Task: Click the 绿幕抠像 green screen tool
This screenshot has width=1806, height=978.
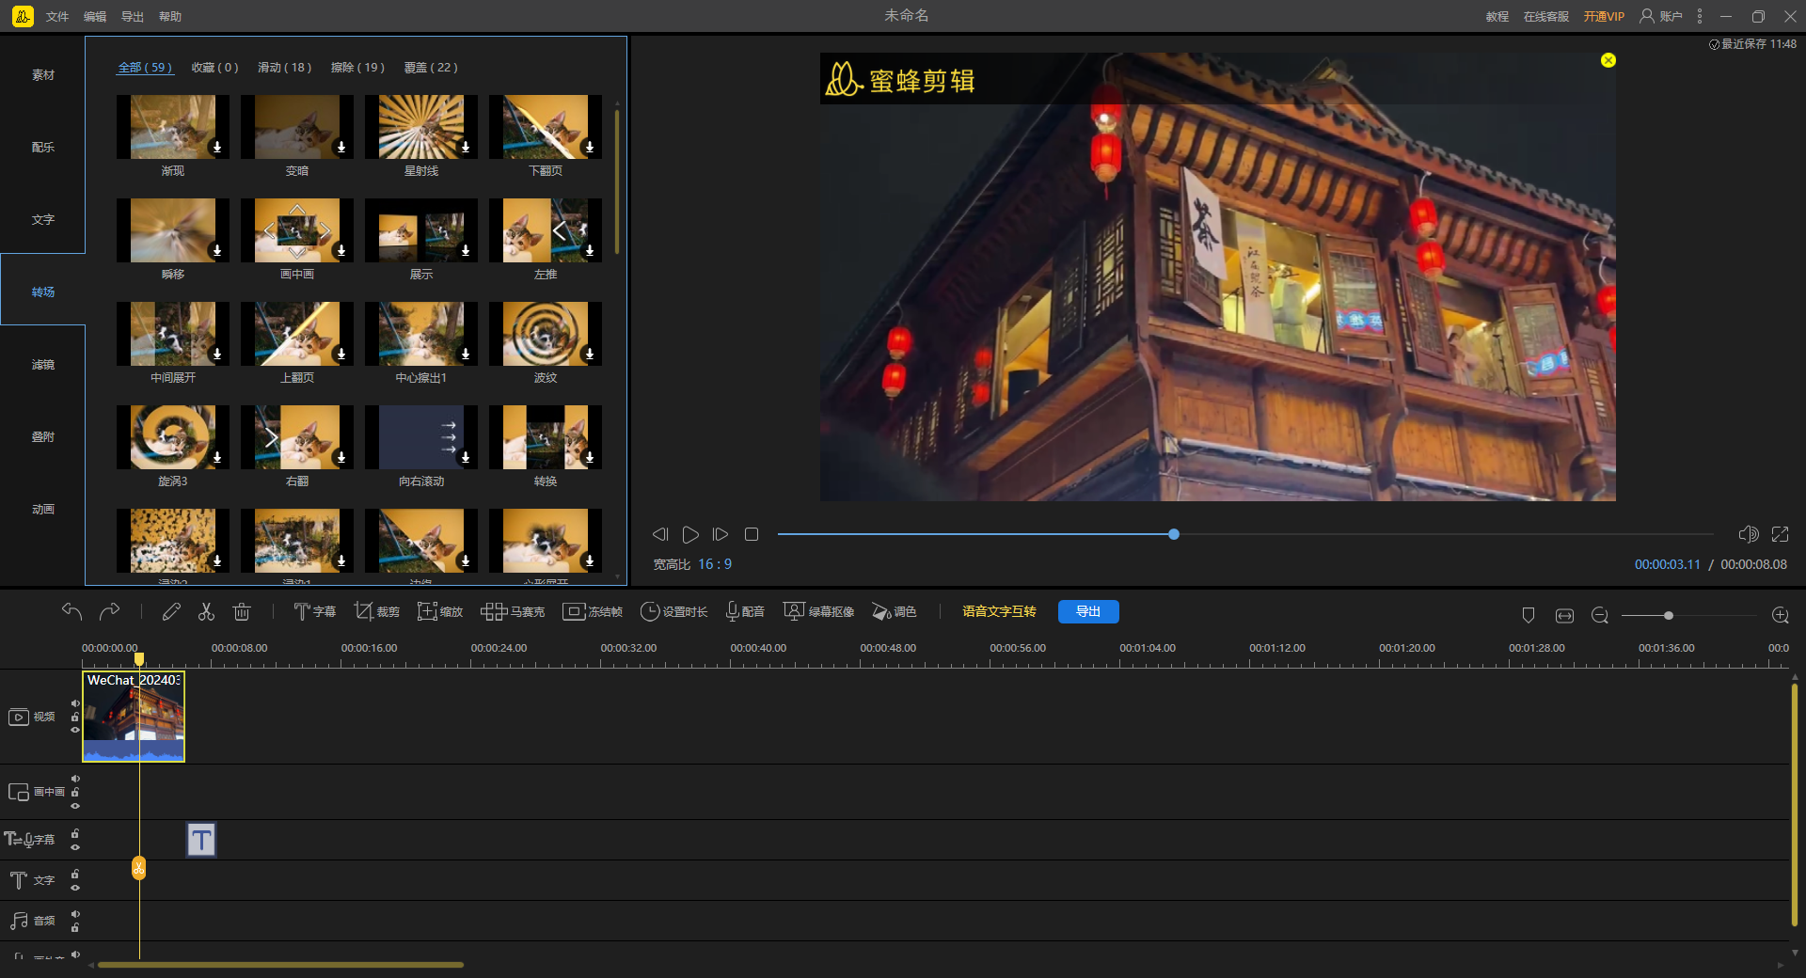Action: pos(818,612)
